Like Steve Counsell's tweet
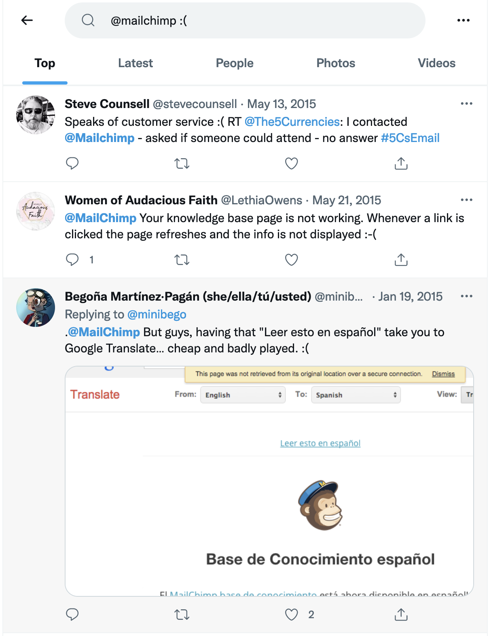 coord(291,163)
